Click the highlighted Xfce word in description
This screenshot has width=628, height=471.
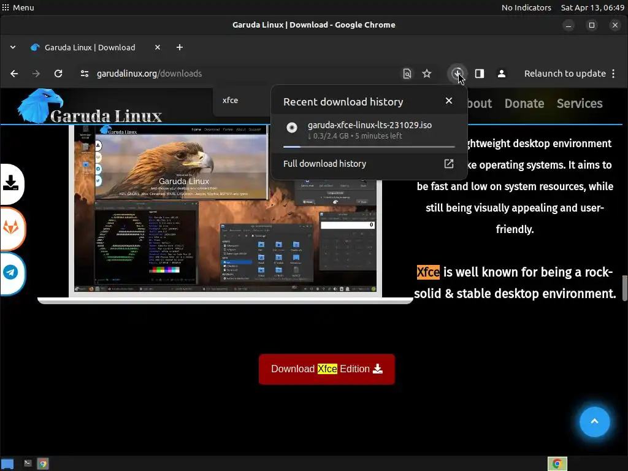(x=428, y=272)
